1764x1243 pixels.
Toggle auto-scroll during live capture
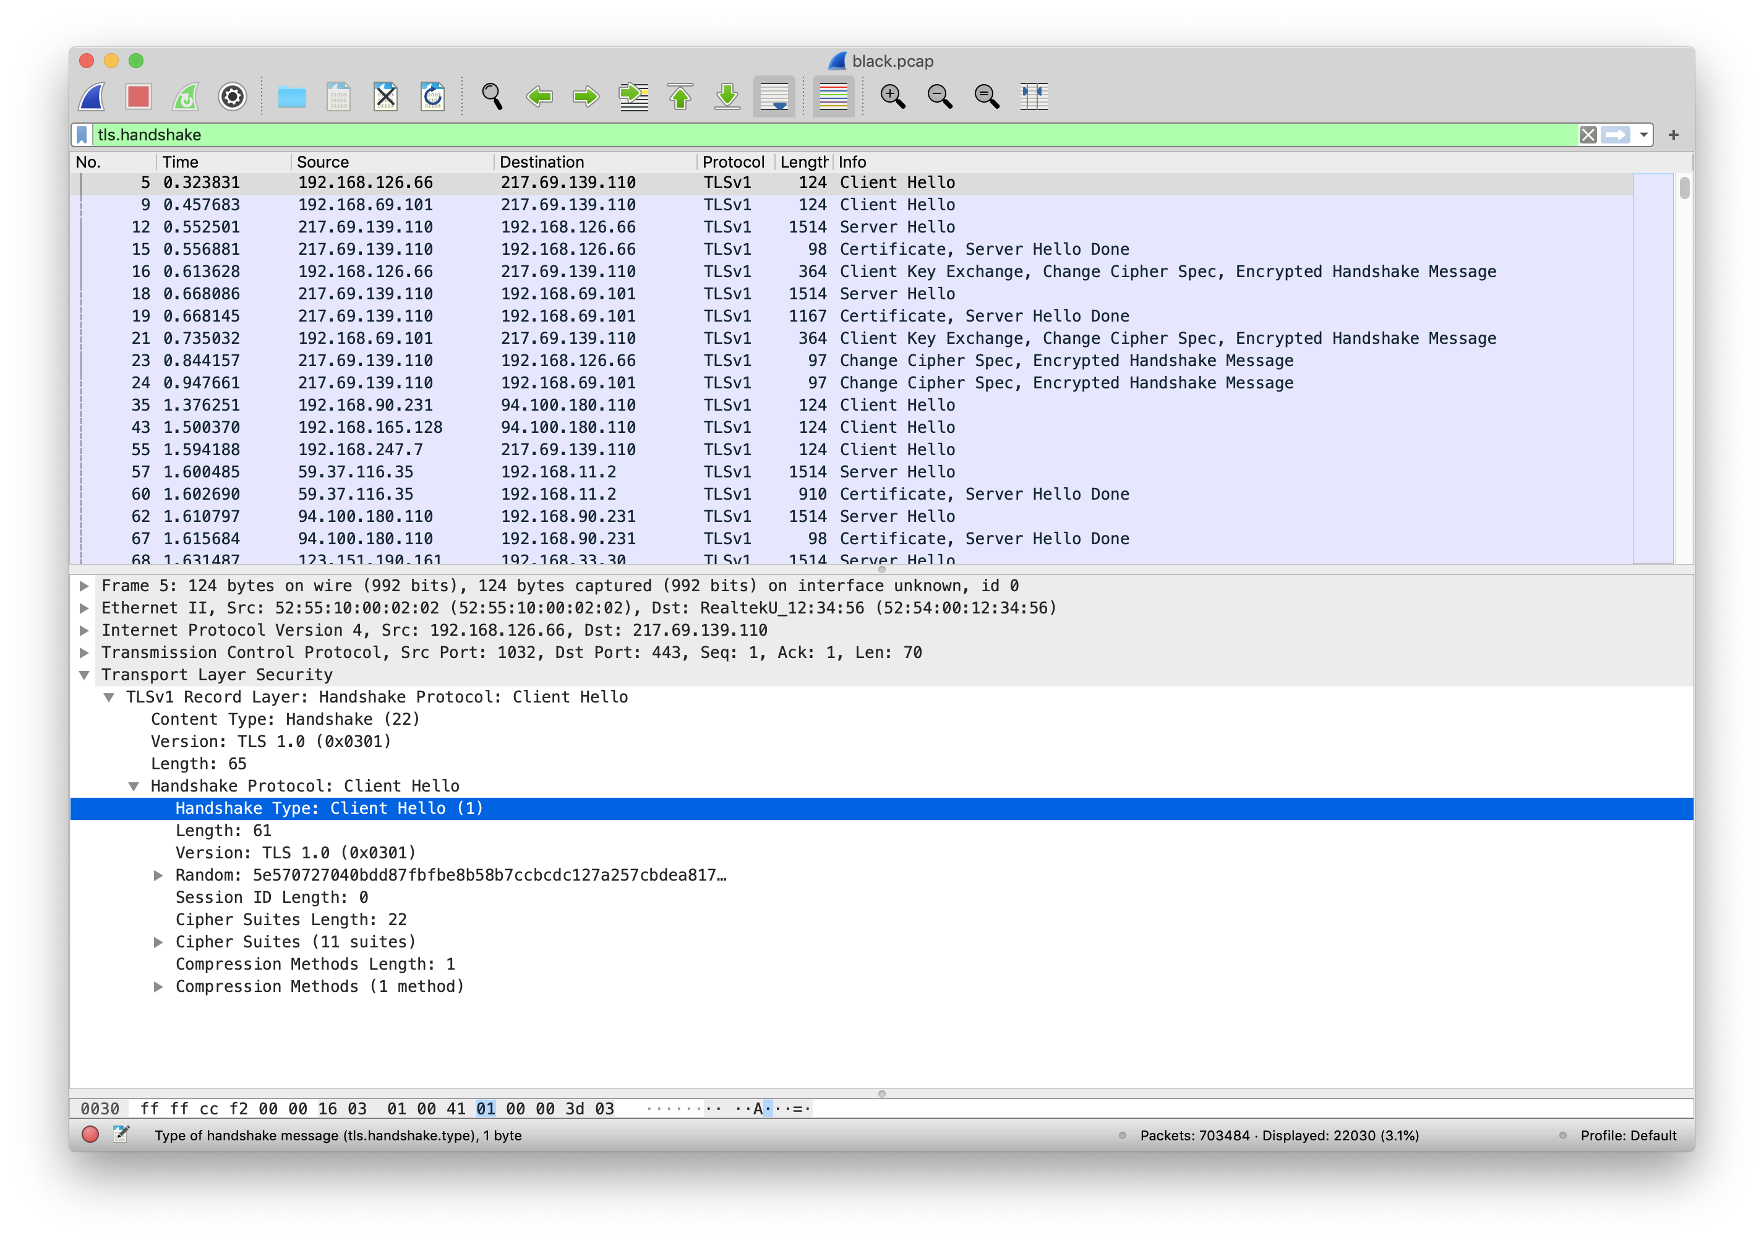774,97
